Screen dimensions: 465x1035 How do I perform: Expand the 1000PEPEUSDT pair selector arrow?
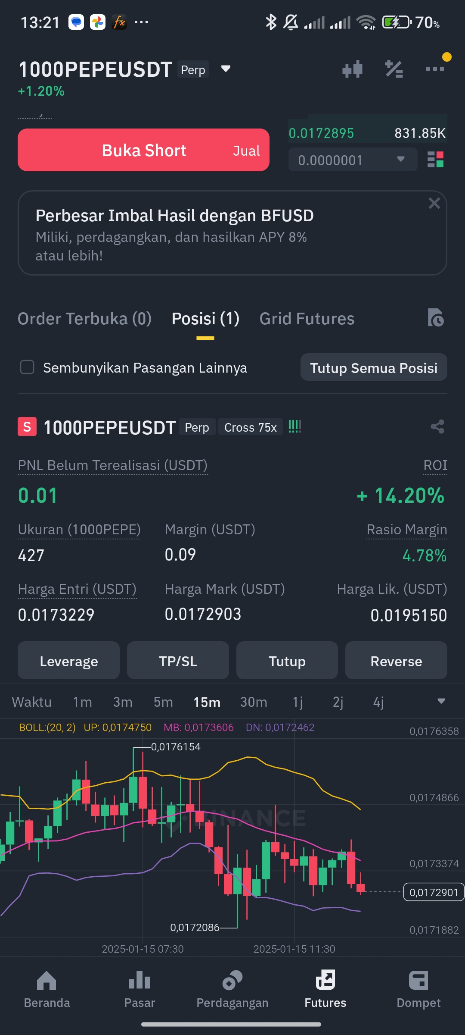tap(226, 69)
